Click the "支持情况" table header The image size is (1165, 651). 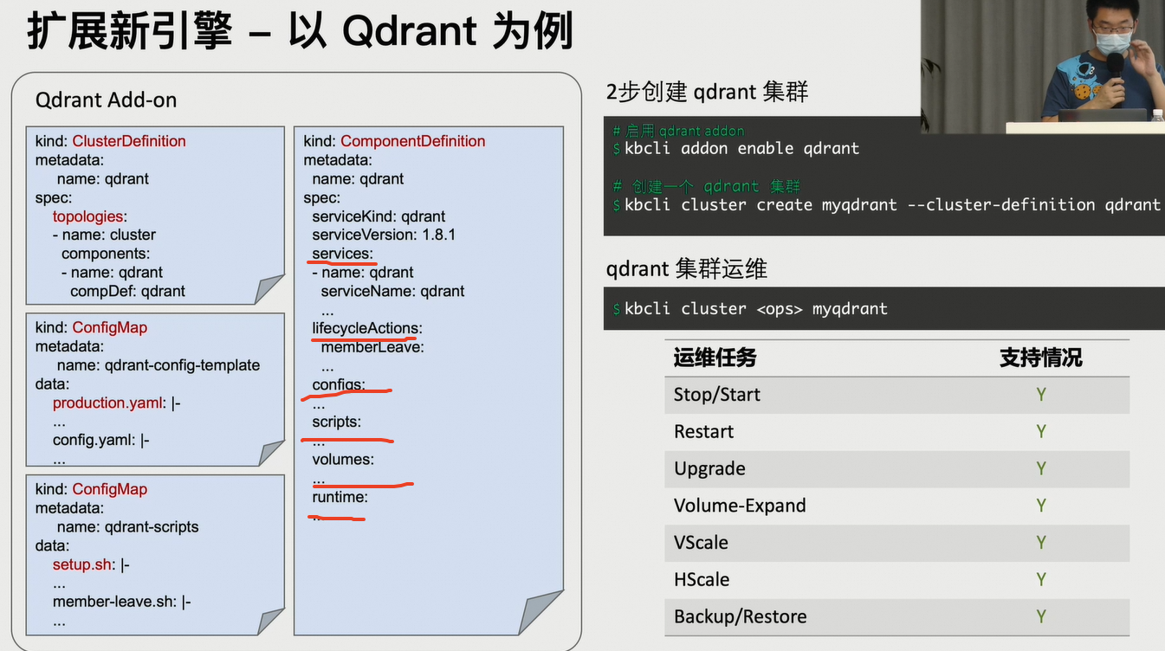(1040, 358)
